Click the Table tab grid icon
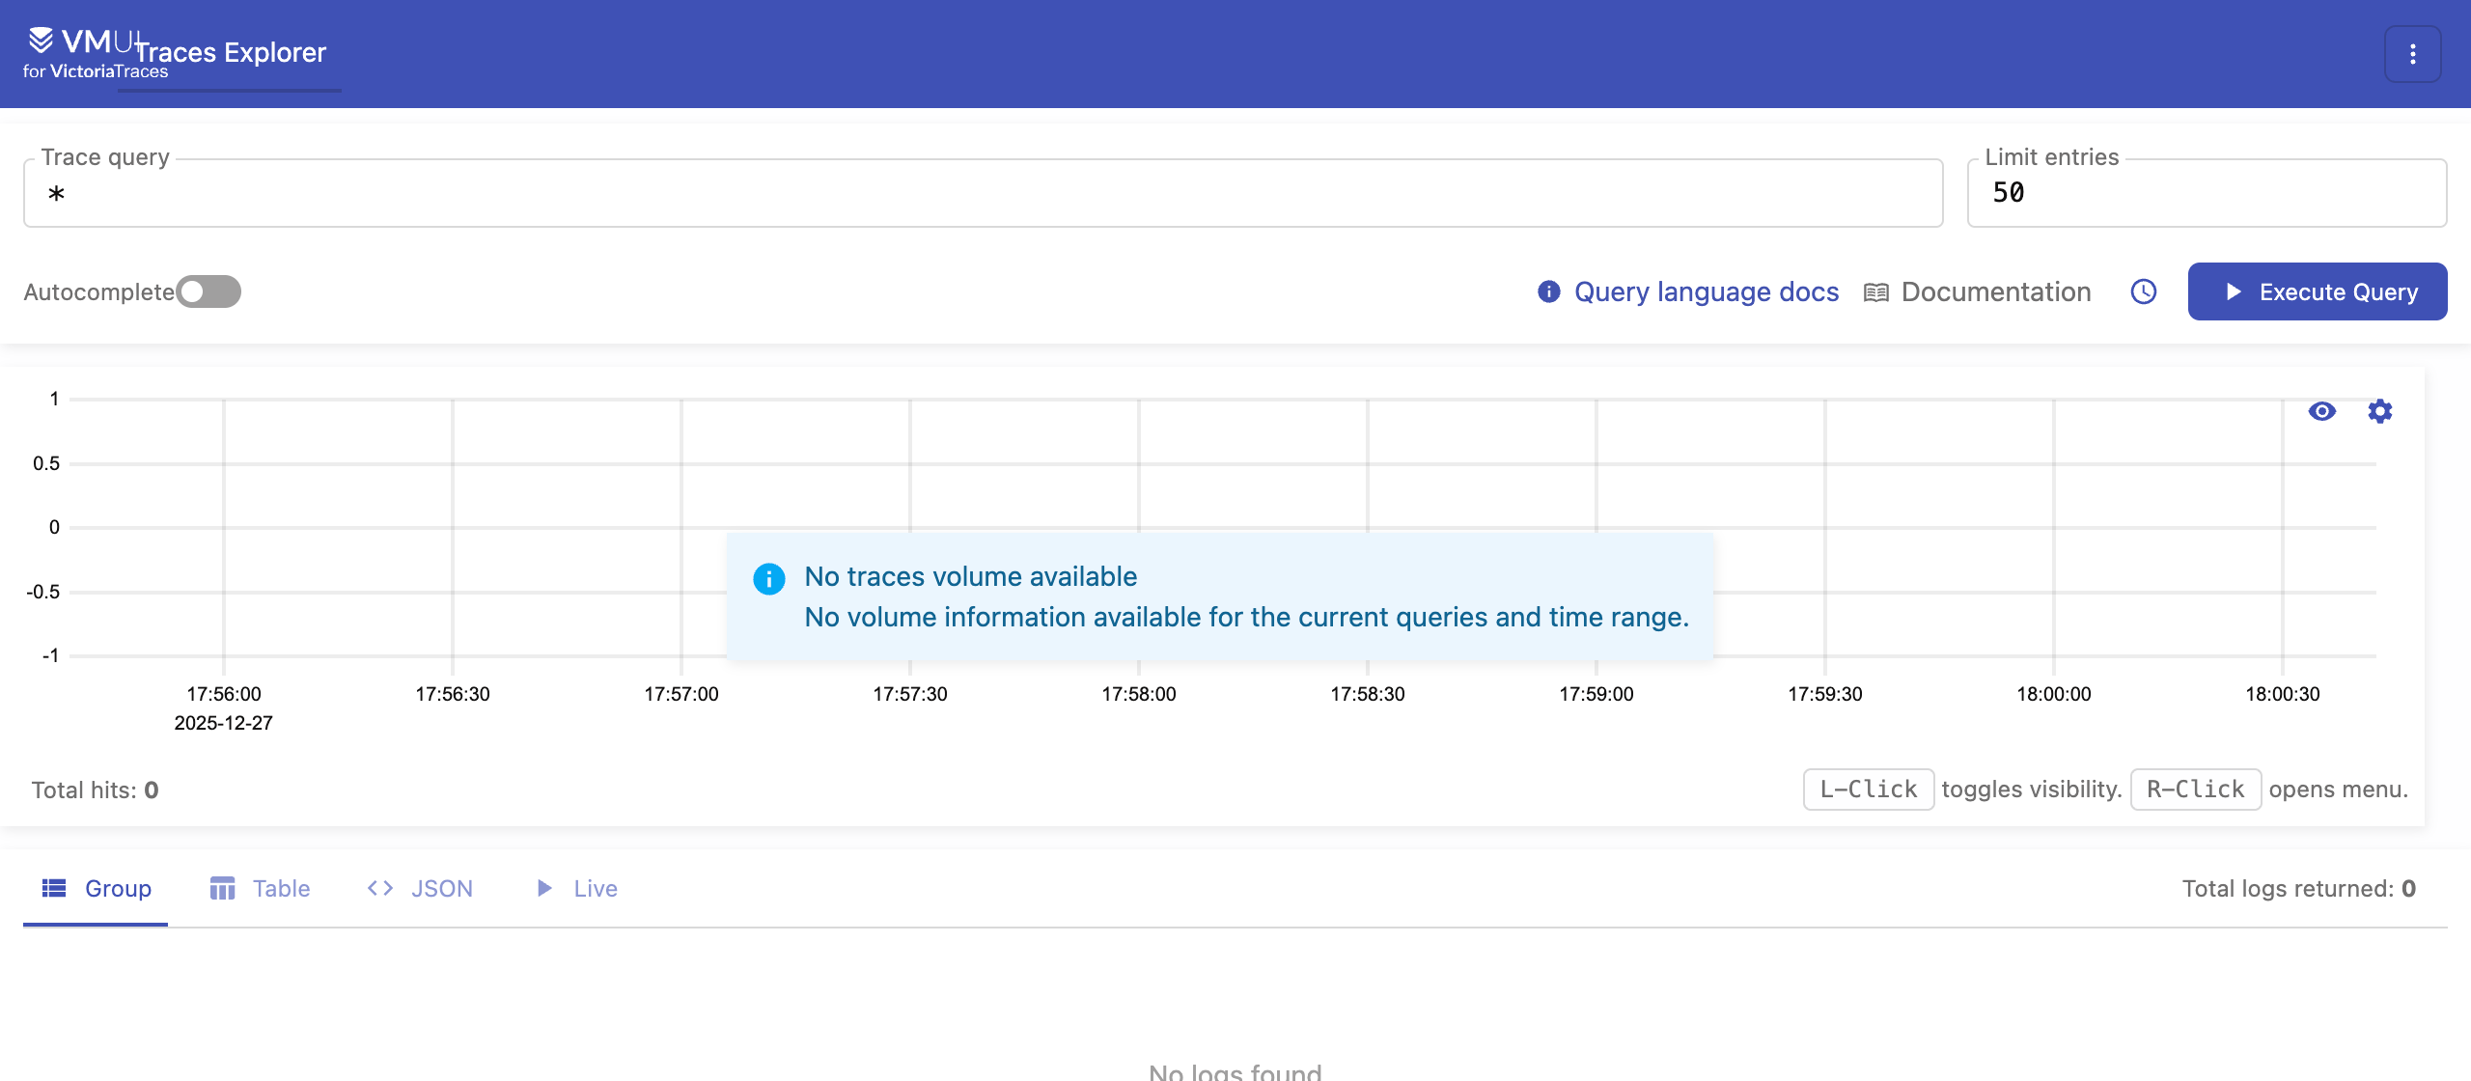 [223, 888]
